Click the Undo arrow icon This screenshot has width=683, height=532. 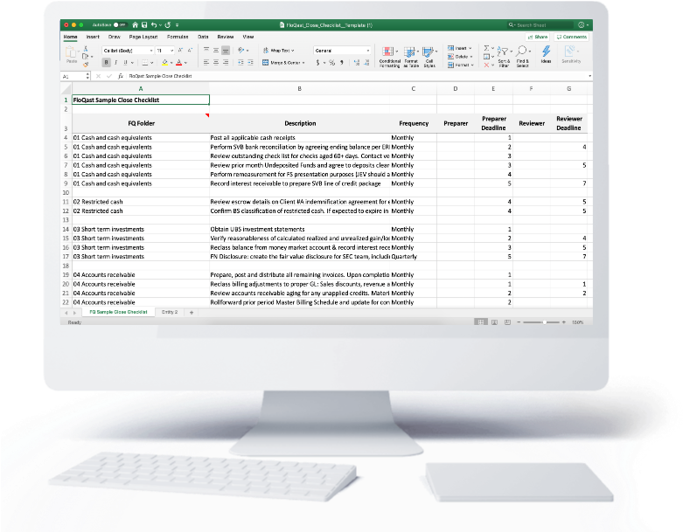[x=153, y=24]
